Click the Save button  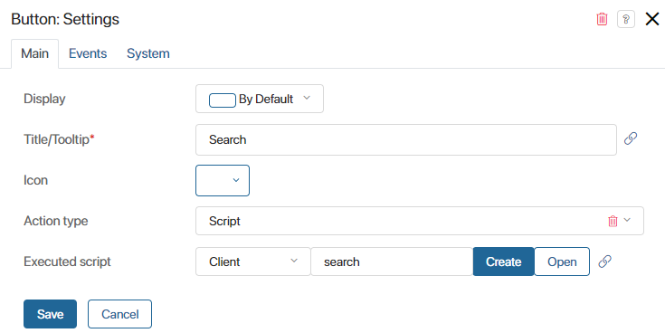coord(50,314)
